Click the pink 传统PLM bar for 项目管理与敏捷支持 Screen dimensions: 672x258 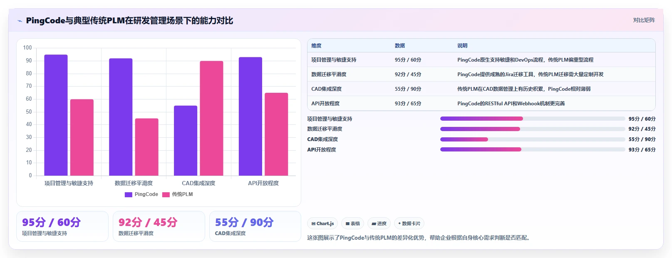tap(82, 137)
